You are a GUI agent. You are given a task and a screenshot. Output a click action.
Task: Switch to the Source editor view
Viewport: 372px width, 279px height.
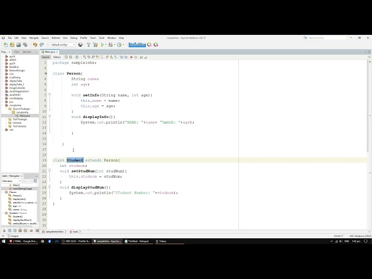tap(45, 57)
